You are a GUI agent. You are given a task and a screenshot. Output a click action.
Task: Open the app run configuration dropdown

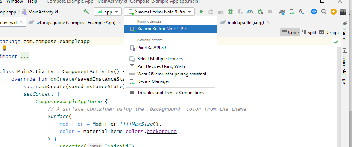108,12
